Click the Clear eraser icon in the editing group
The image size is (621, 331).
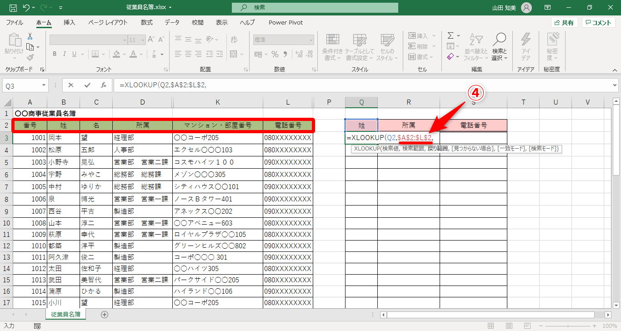451,57
